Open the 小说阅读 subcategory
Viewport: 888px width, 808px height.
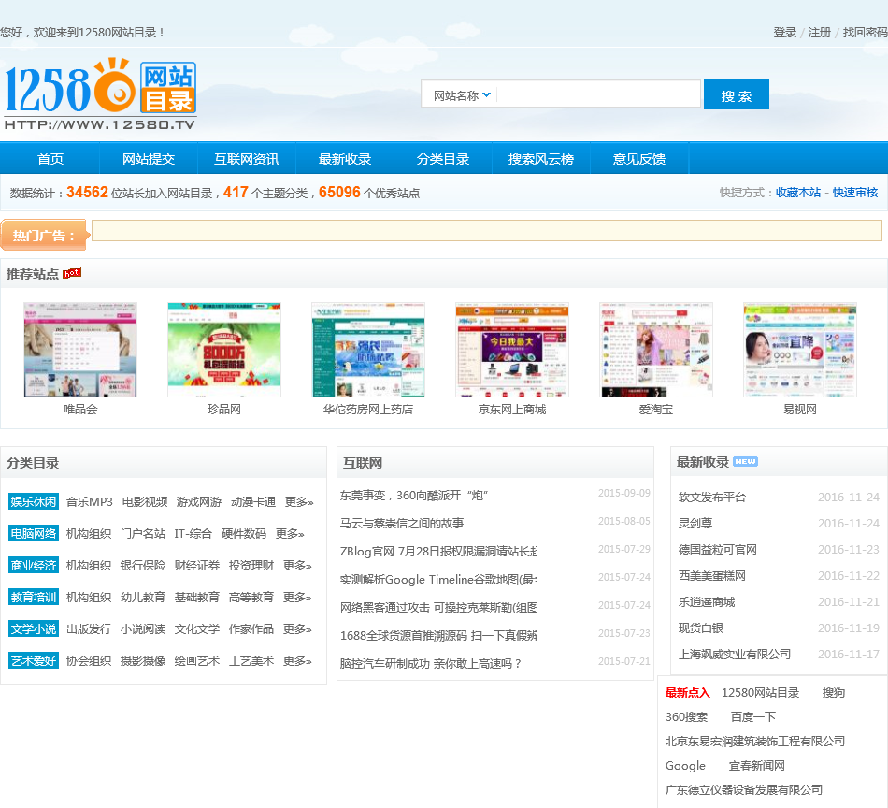click(143, 629)
